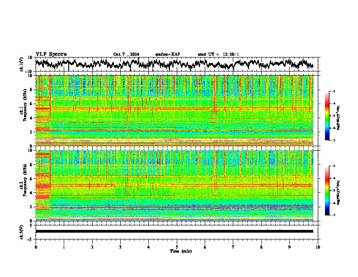Click the "-3" label on ch.2 color scale
358x277 pixels.
[333, 166]
